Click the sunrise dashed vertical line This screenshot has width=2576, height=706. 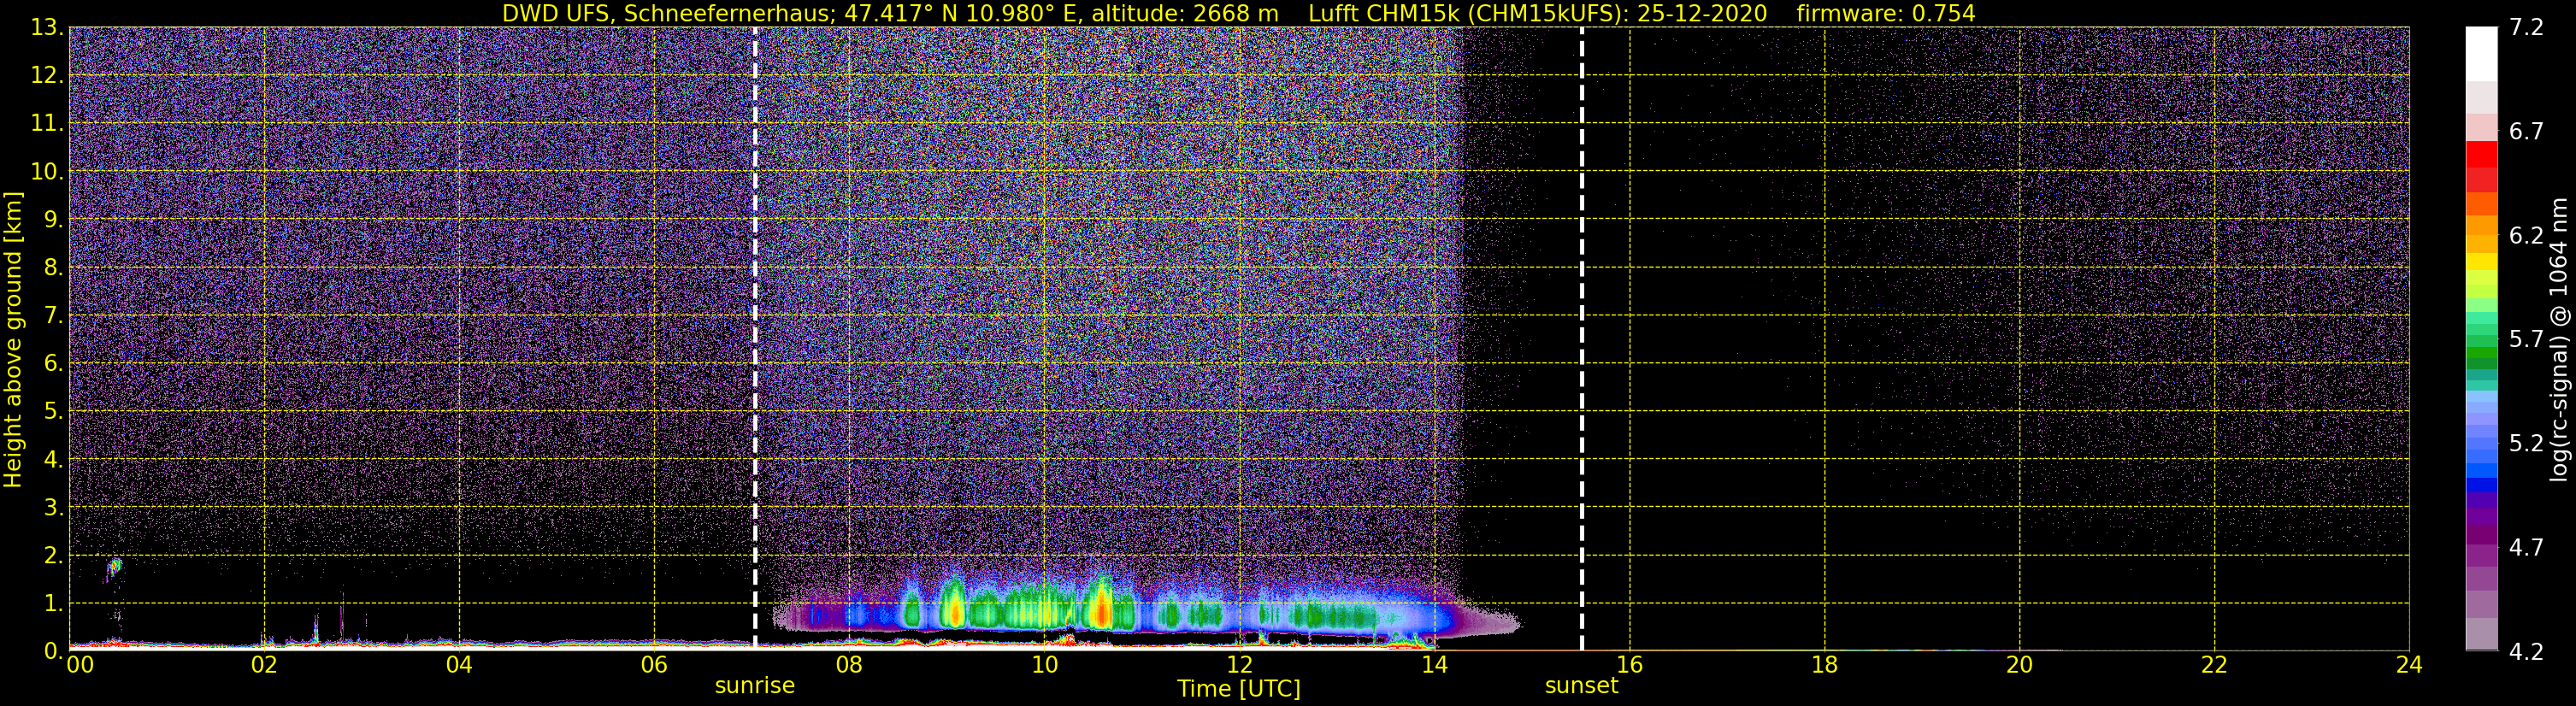click(755, 338)
